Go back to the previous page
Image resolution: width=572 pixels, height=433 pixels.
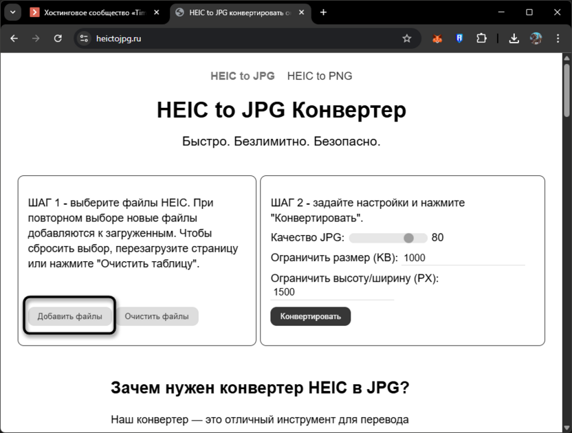point(14,38)
